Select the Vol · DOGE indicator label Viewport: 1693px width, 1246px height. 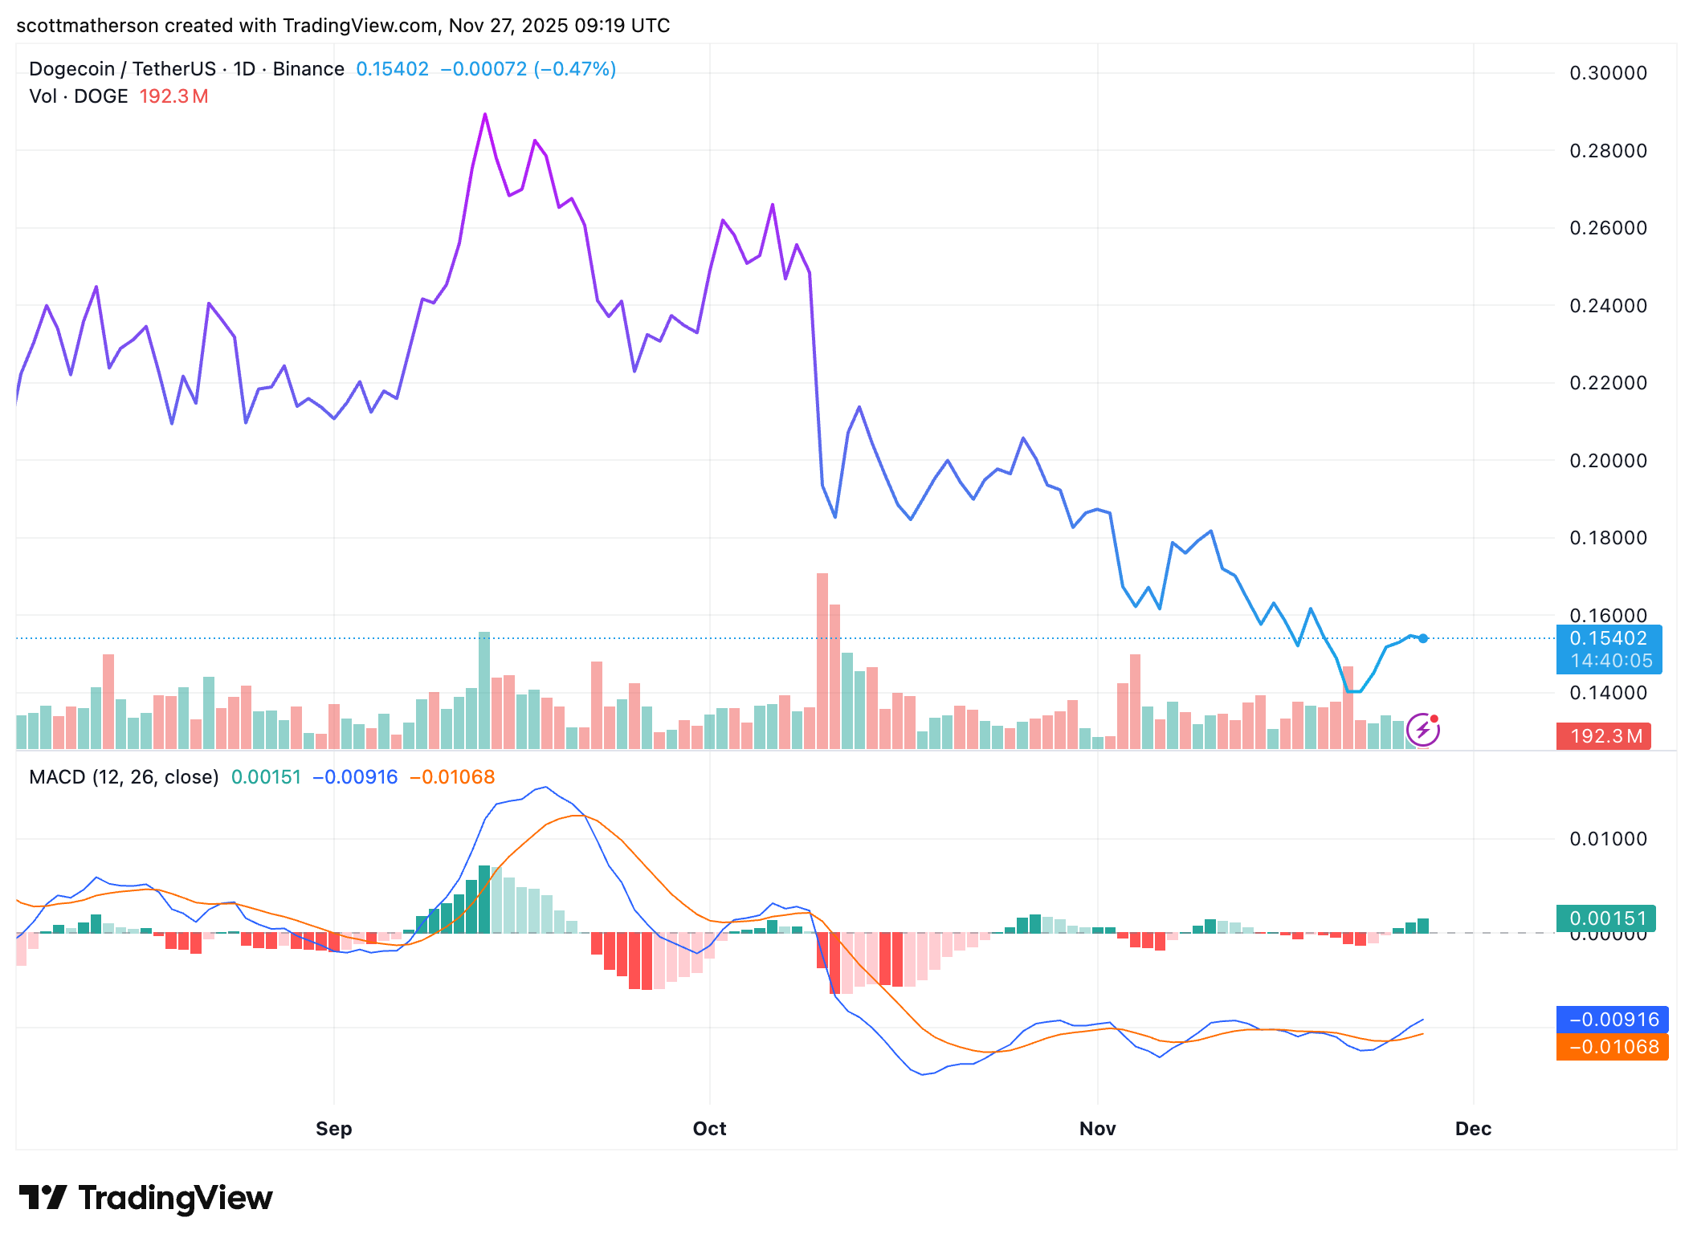pos(78,96)
